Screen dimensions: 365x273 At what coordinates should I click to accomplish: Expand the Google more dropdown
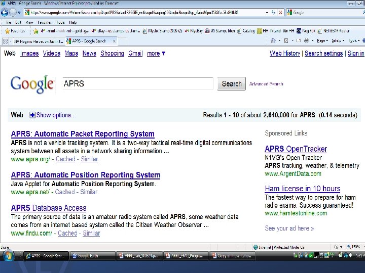tap(156, 54)
